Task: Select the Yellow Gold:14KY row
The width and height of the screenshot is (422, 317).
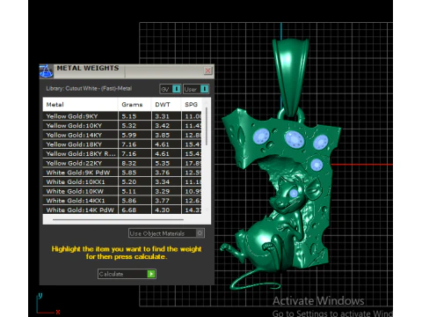Action: pyautogui.click(x=122, y=135)
